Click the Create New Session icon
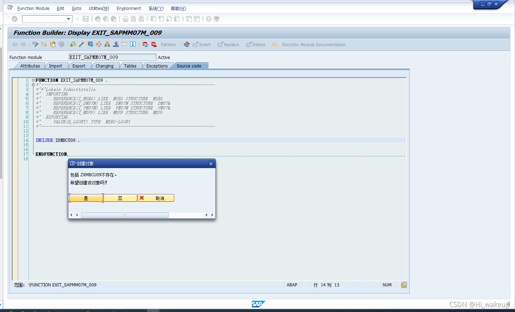Viewport: 515px width, 312px height. tap(189, 19)
